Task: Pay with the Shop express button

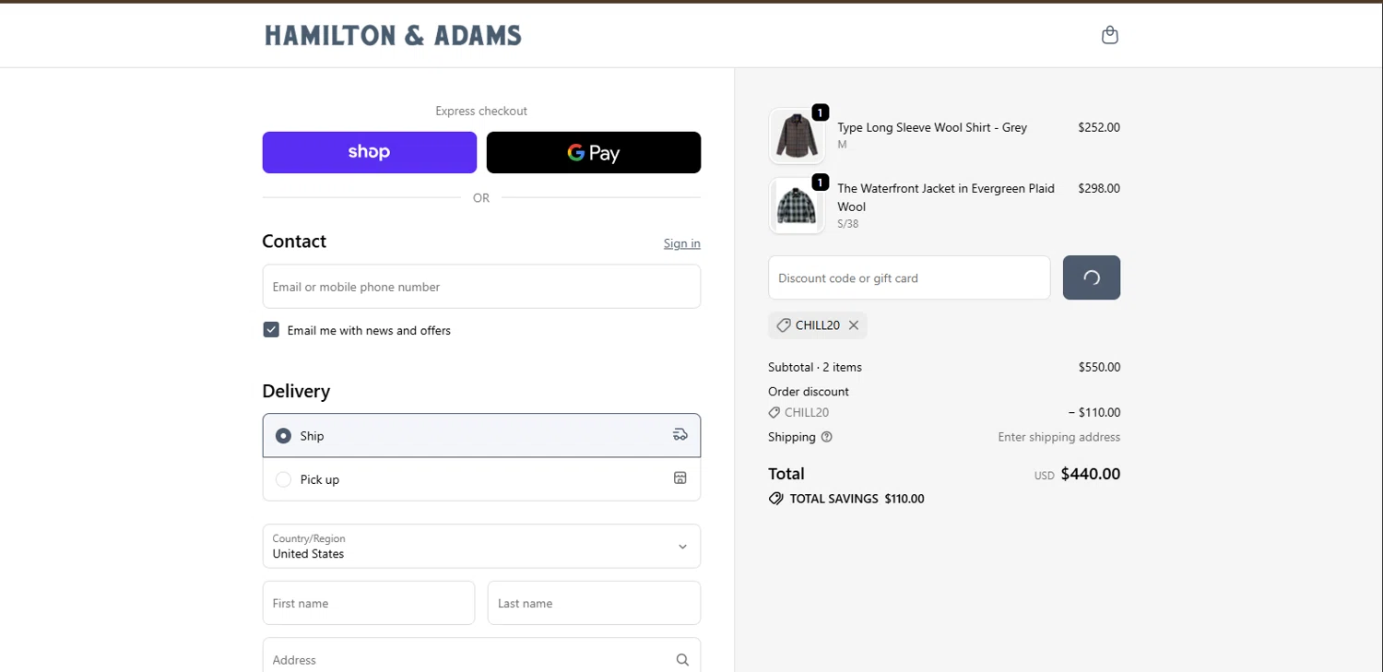Action: pyautogui.click(x=370, y=152)
